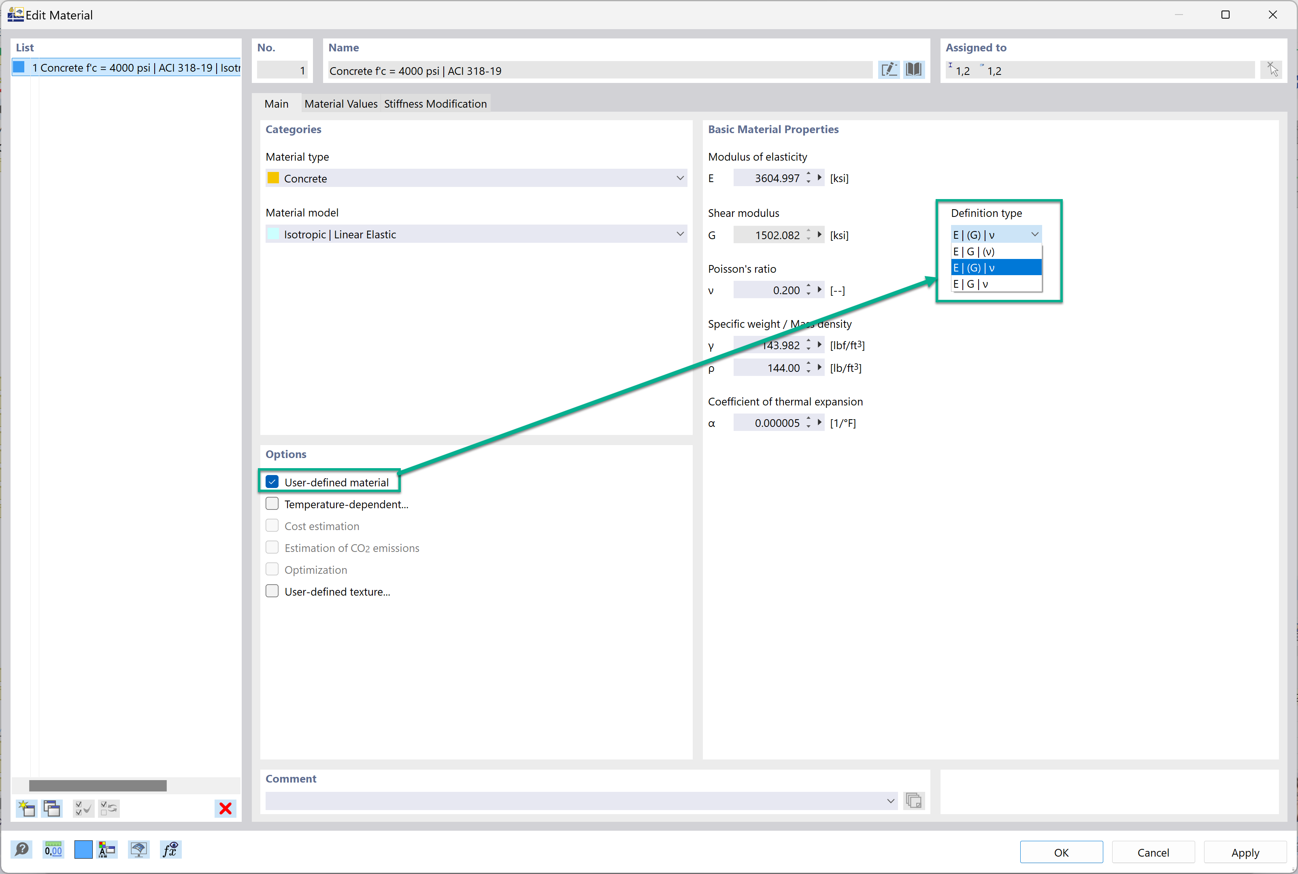
Task: Open help via the question mark icon
Action: (21, 849)
